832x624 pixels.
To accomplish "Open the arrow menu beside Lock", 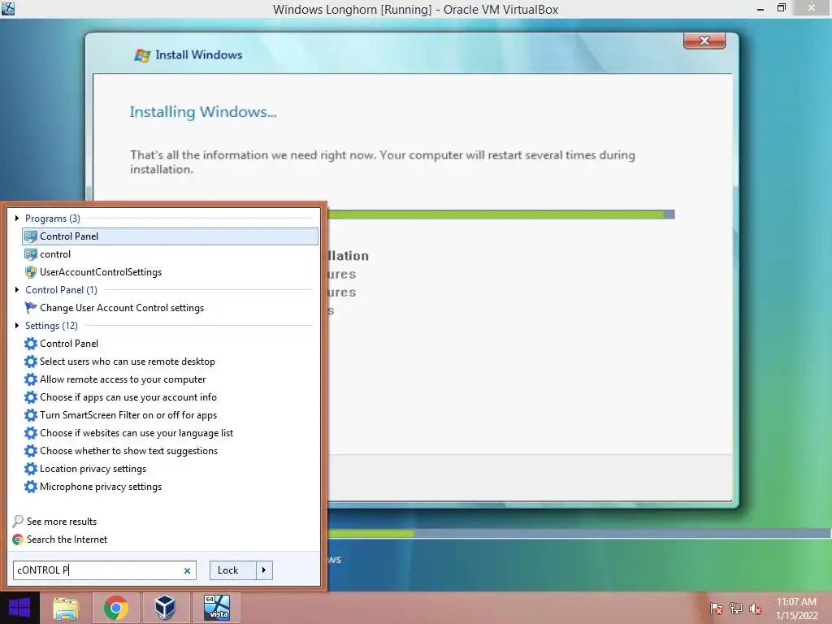I will pyautogui.click(x=264, y=570).
